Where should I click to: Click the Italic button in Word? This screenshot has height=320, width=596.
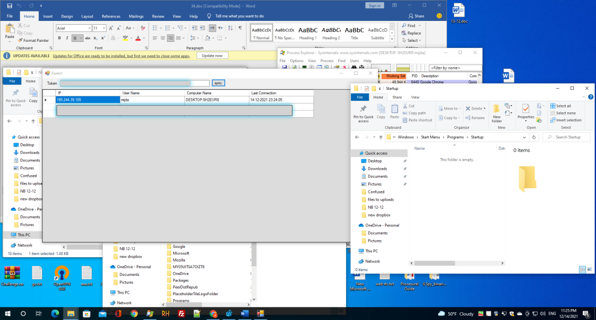(67, 38)
